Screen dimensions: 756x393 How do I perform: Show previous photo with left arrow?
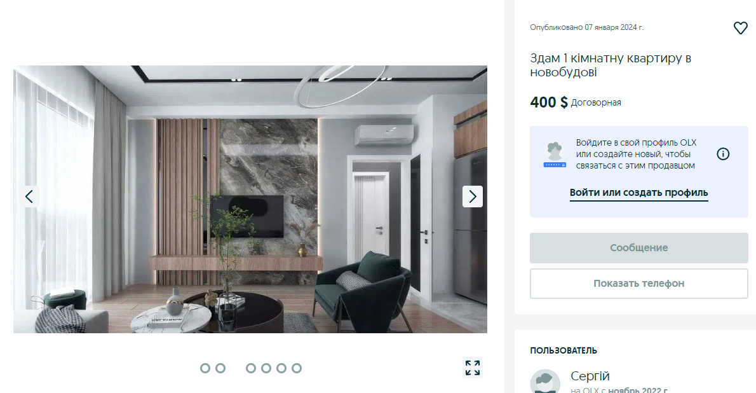point(29,197)
